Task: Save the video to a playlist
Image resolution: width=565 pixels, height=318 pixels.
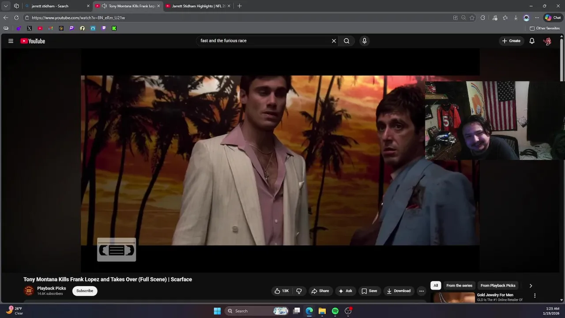Action: tap(369, 291)
